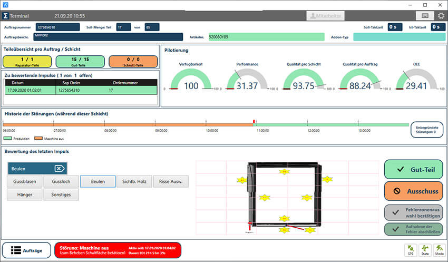Viewport: 448px width, 262px height.
Task: Select the impulse row dated 17.09.2020
Action: coord(80,90)
